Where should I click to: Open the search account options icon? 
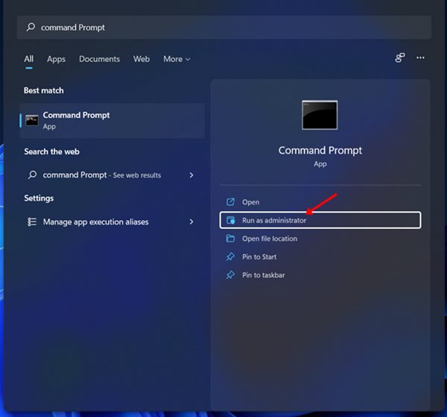pyautogui.click(x=399, y=57)
